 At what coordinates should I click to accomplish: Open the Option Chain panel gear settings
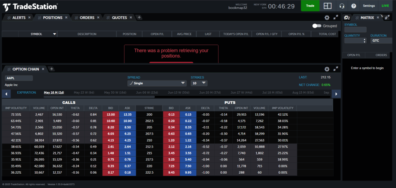coord(327,69)
